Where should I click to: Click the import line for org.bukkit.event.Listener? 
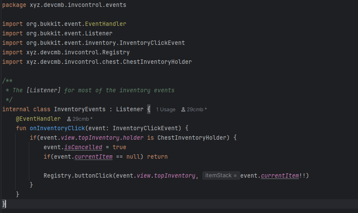pyautogui.click(x=57, y=33)
